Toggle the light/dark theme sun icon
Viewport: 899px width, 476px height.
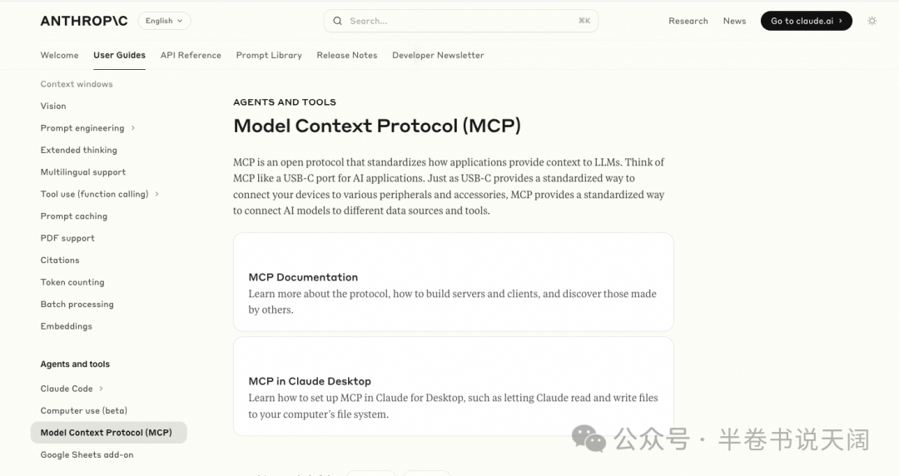872,21
